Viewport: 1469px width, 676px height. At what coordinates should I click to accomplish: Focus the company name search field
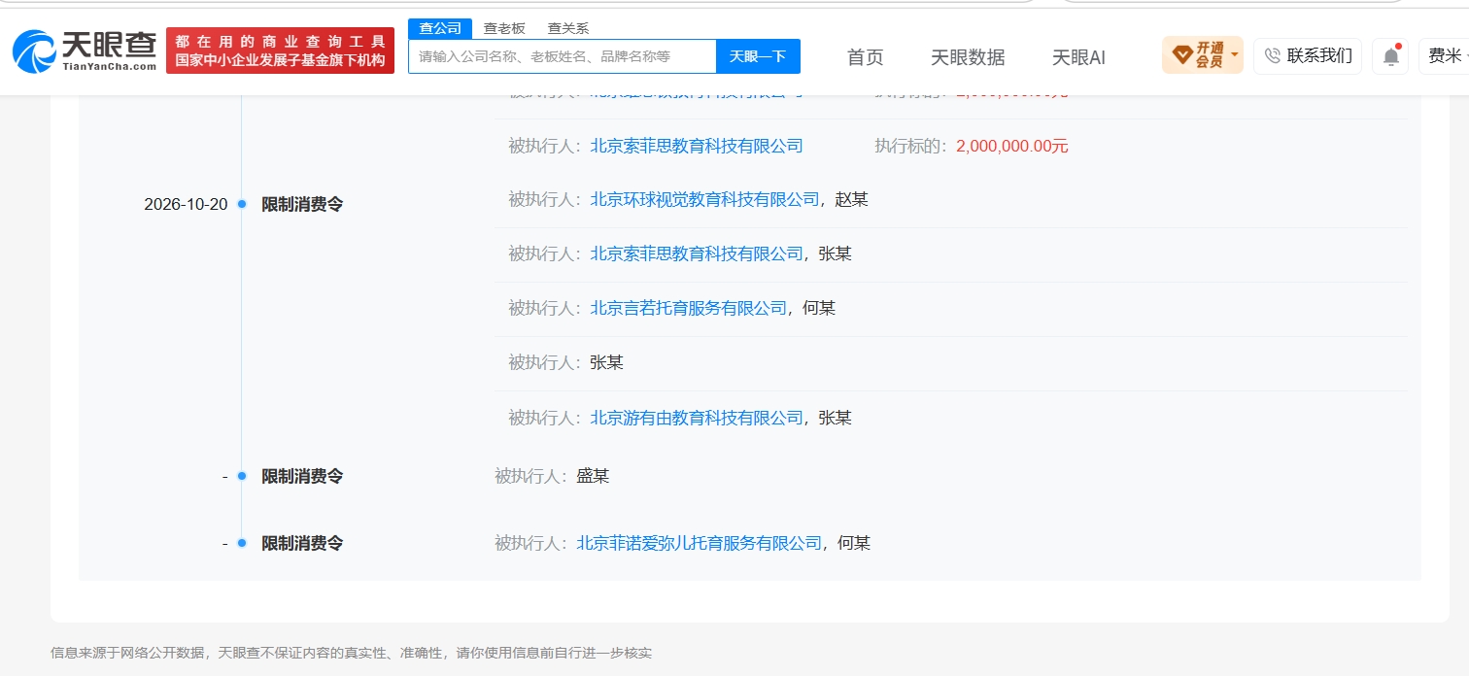pyautogui.click(x=562, y=56)
